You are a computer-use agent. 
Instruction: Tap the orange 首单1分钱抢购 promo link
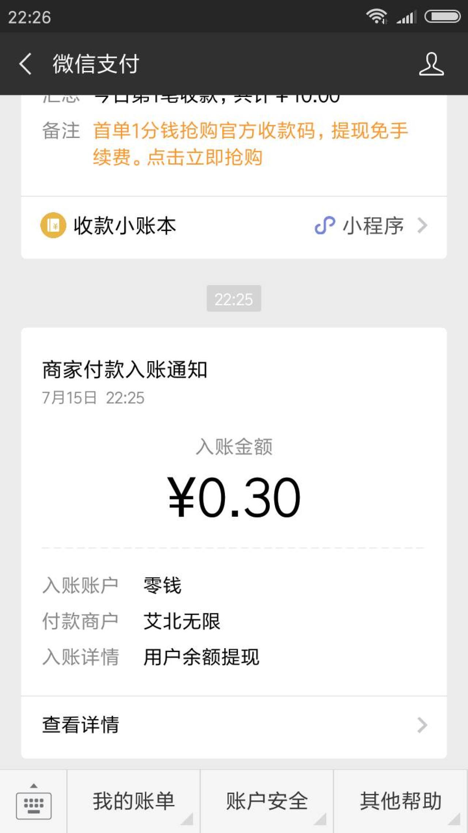250,143
